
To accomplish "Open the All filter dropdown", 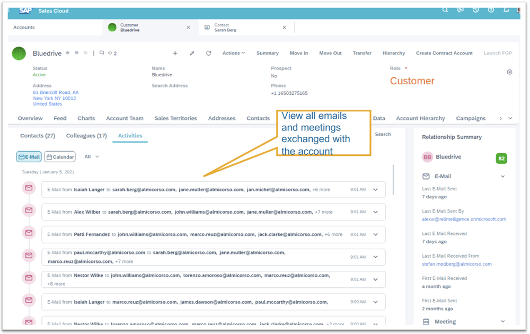I will (92, 156).
